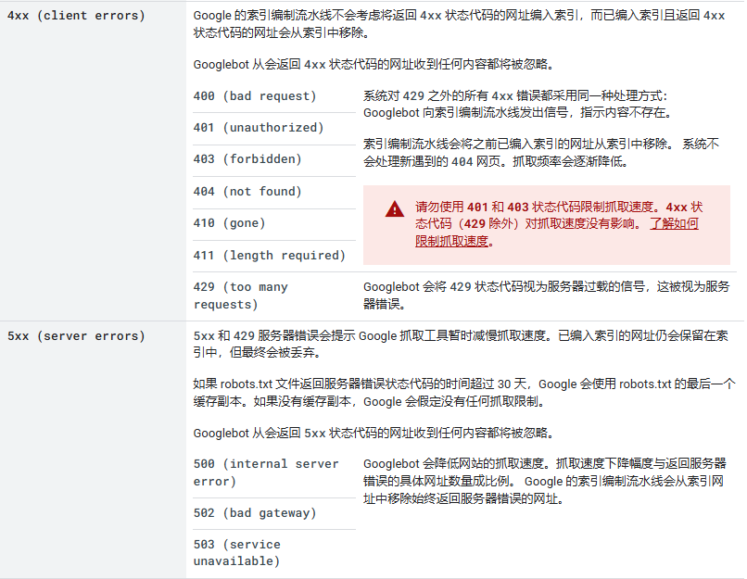This screenshot has height=579, width=747.
Task: Click the "5xx (server errors)" row heading
Action: (x=75, y=336)
